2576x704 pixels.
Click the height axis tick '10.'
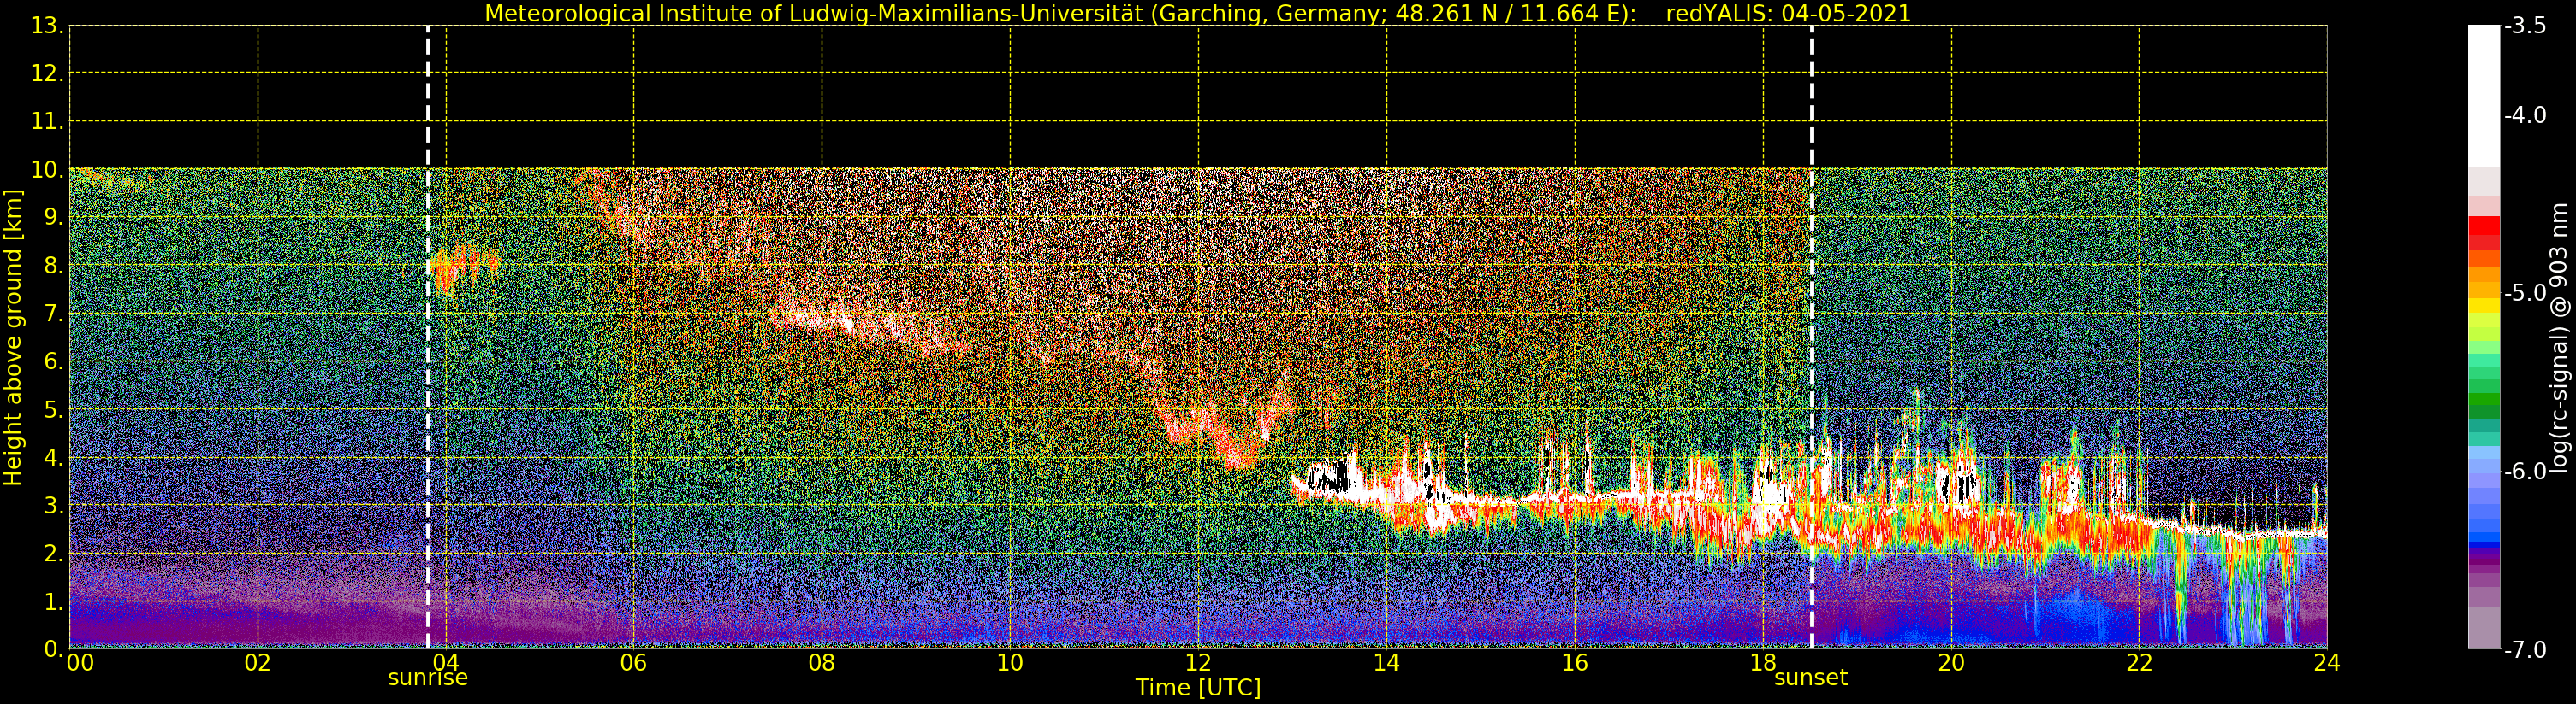coord(47,170)
